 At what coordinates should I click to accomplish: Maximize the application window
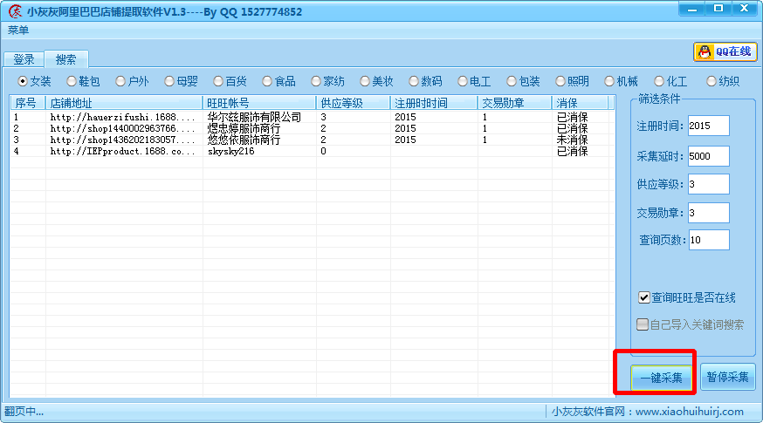(718, 10)
